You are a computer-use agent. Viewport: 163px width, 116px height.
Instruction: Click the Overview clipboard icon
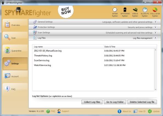pyautogui.click(x=7, y=25)
